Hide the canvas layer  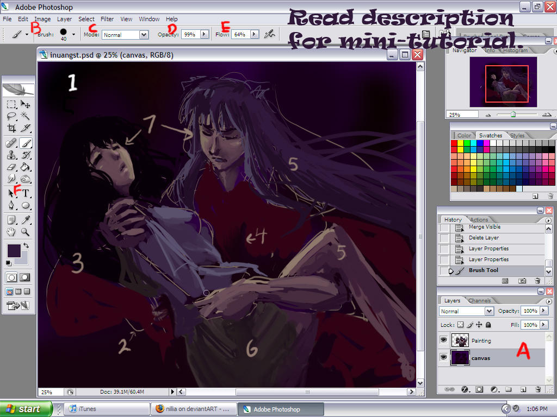tap(443, 357)
